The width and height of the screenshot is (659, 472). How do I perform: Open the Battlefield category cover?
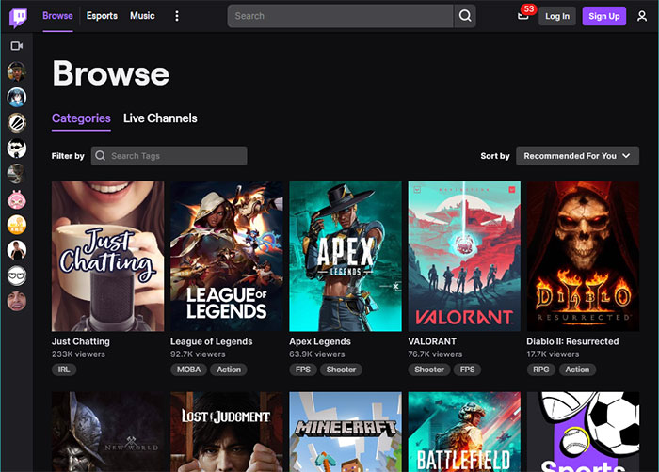click(x=464, y=432)
